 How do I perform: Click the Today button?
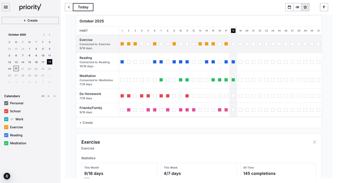coord(83,7)
